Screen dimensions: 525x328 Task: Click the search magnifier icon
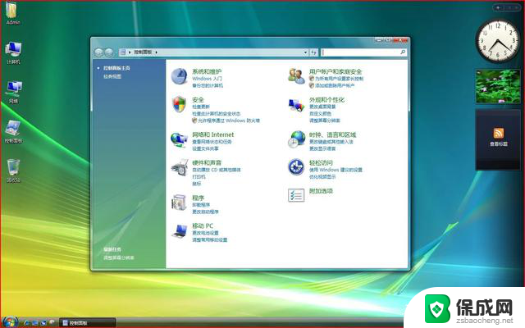click(403, 52)
